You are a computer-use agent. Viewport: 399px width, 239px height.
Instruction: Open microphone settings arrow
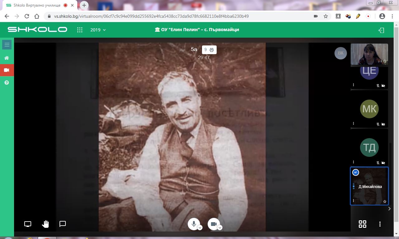click(x=200, y=228)
